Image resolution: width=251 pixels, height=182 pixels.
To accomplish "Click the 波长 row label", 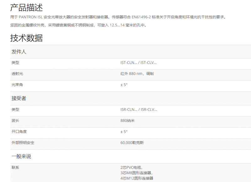I will [15, 121].
